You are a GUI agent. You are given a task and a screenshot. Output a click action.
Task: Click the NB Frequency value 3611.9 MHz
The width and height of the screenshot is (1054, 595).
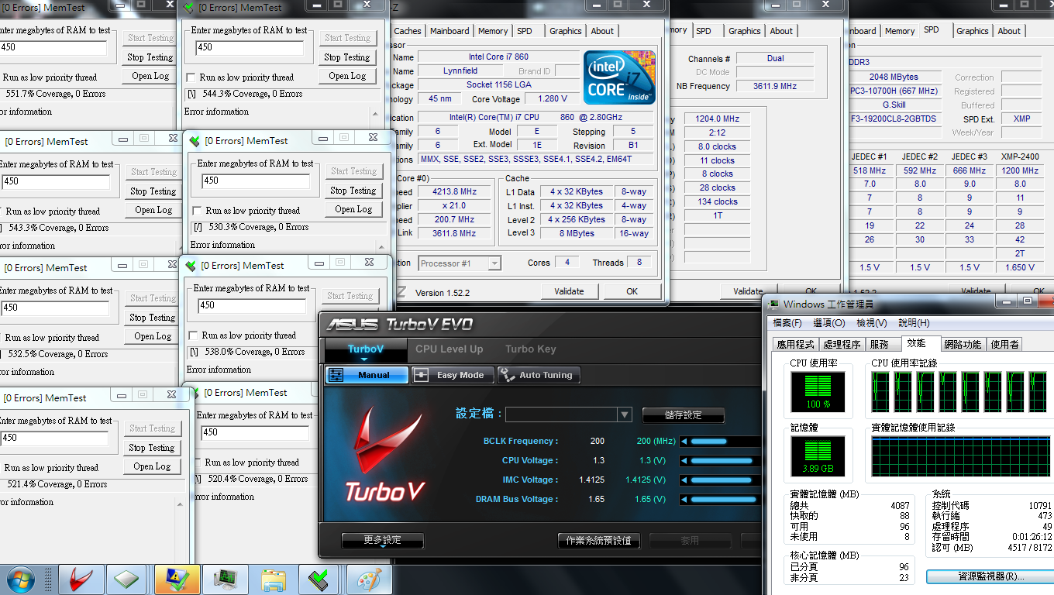pyautogui.click(x=775, y=87)
